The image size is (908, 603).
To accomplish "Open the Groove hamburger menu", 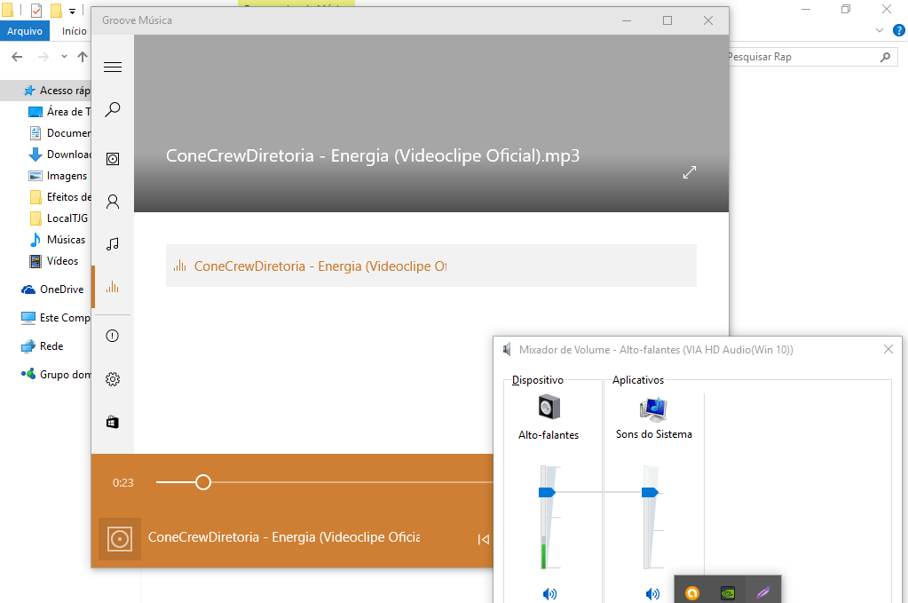I will 113,67.
